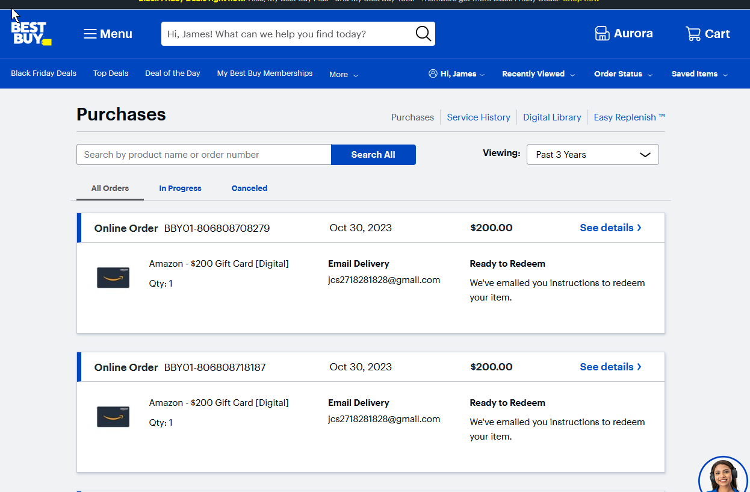
Task: Expand the Order Status dropdown
Action: 623,74
